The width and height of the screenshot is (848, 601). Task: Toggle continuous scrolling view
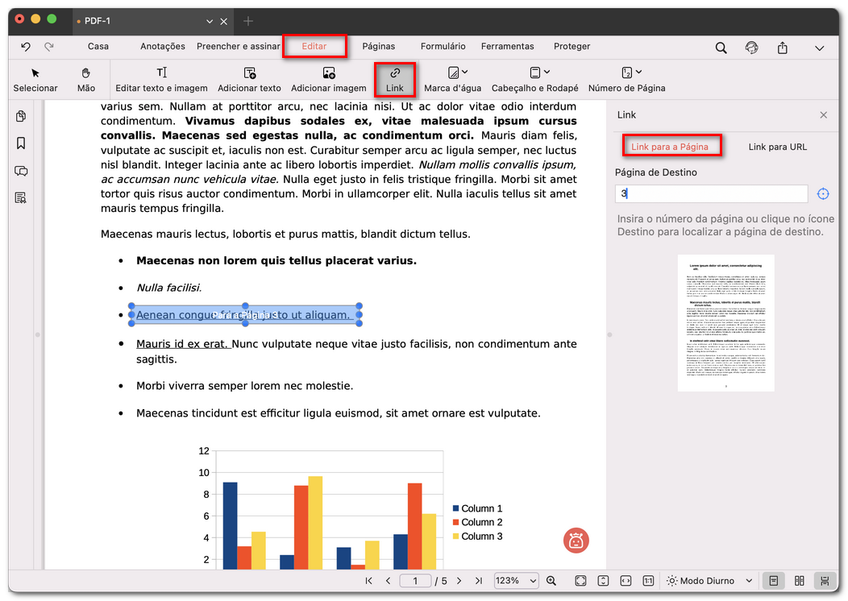coord(825,581)
